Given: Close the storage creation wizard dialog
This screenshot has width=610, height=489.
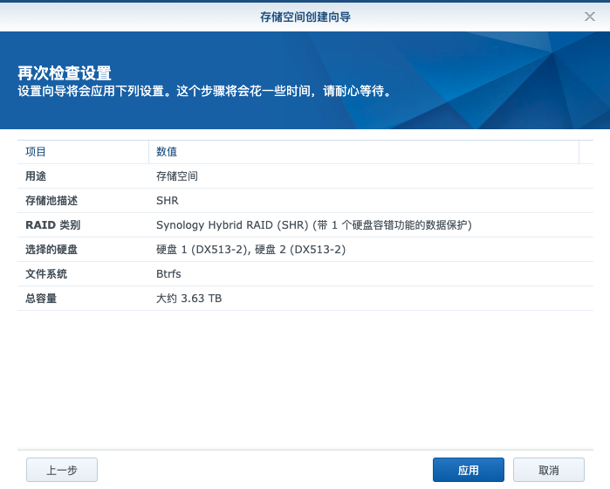Looking at the screenshot, I should click(590, 17).
